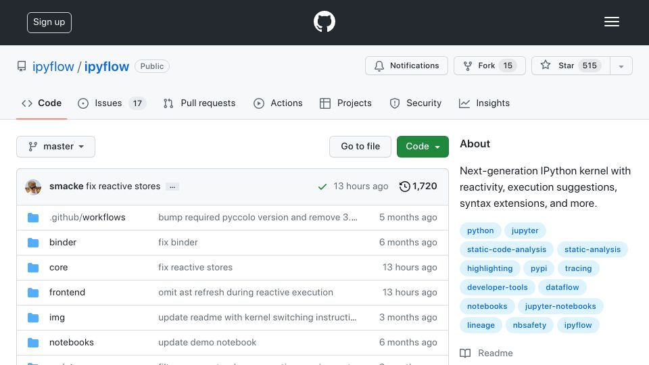
Task: Click the Fork button
Action: coord(489,66)
